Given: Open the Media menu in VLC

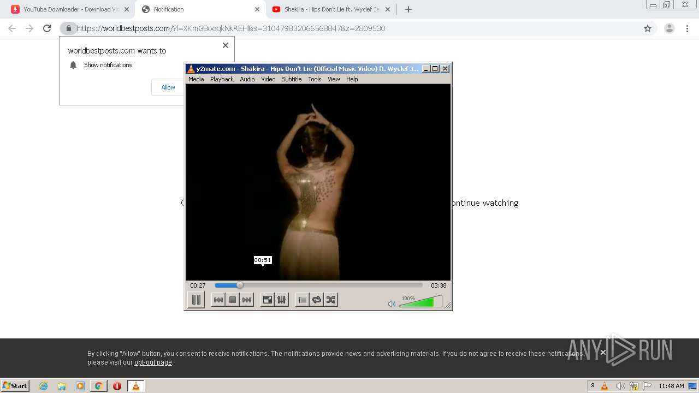Looking at the screenshot, I should click(x=196, y=79).
